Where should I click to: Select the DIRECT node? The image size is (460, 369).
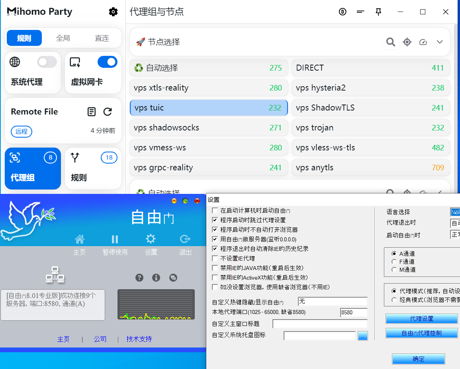370,68
